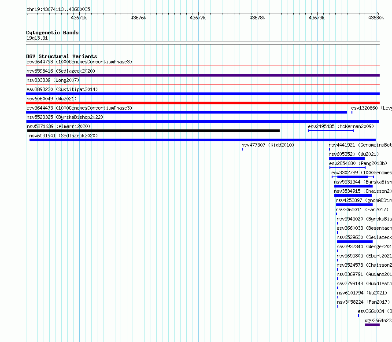Click the purple dgv3664n22 variant bar
The image size is (392, 342).
pyautogui.click(x=372, y=325)
